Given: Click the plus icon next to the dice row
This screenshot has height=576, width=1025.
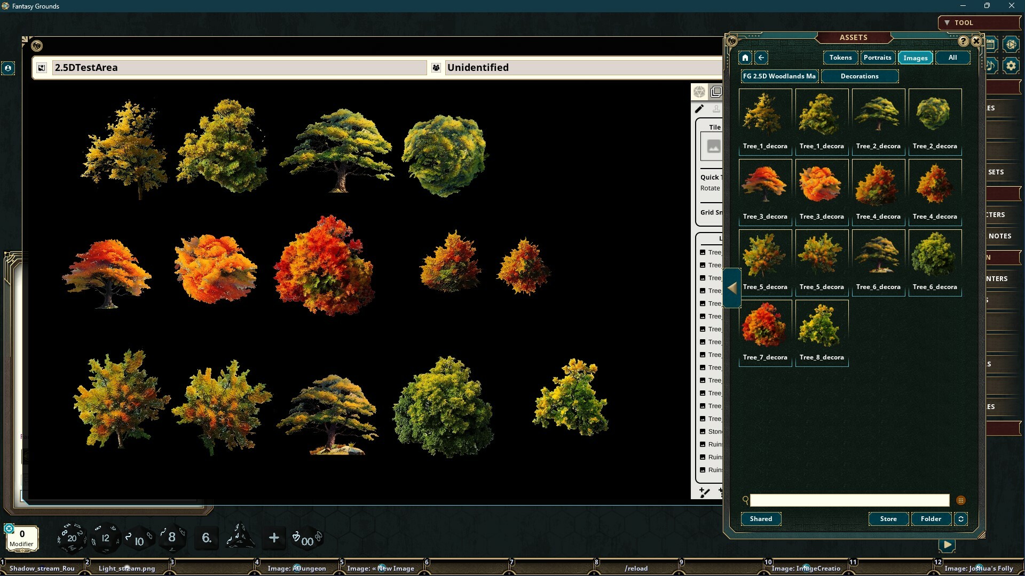Looking at the screenshot, I should tap(274, 538).
